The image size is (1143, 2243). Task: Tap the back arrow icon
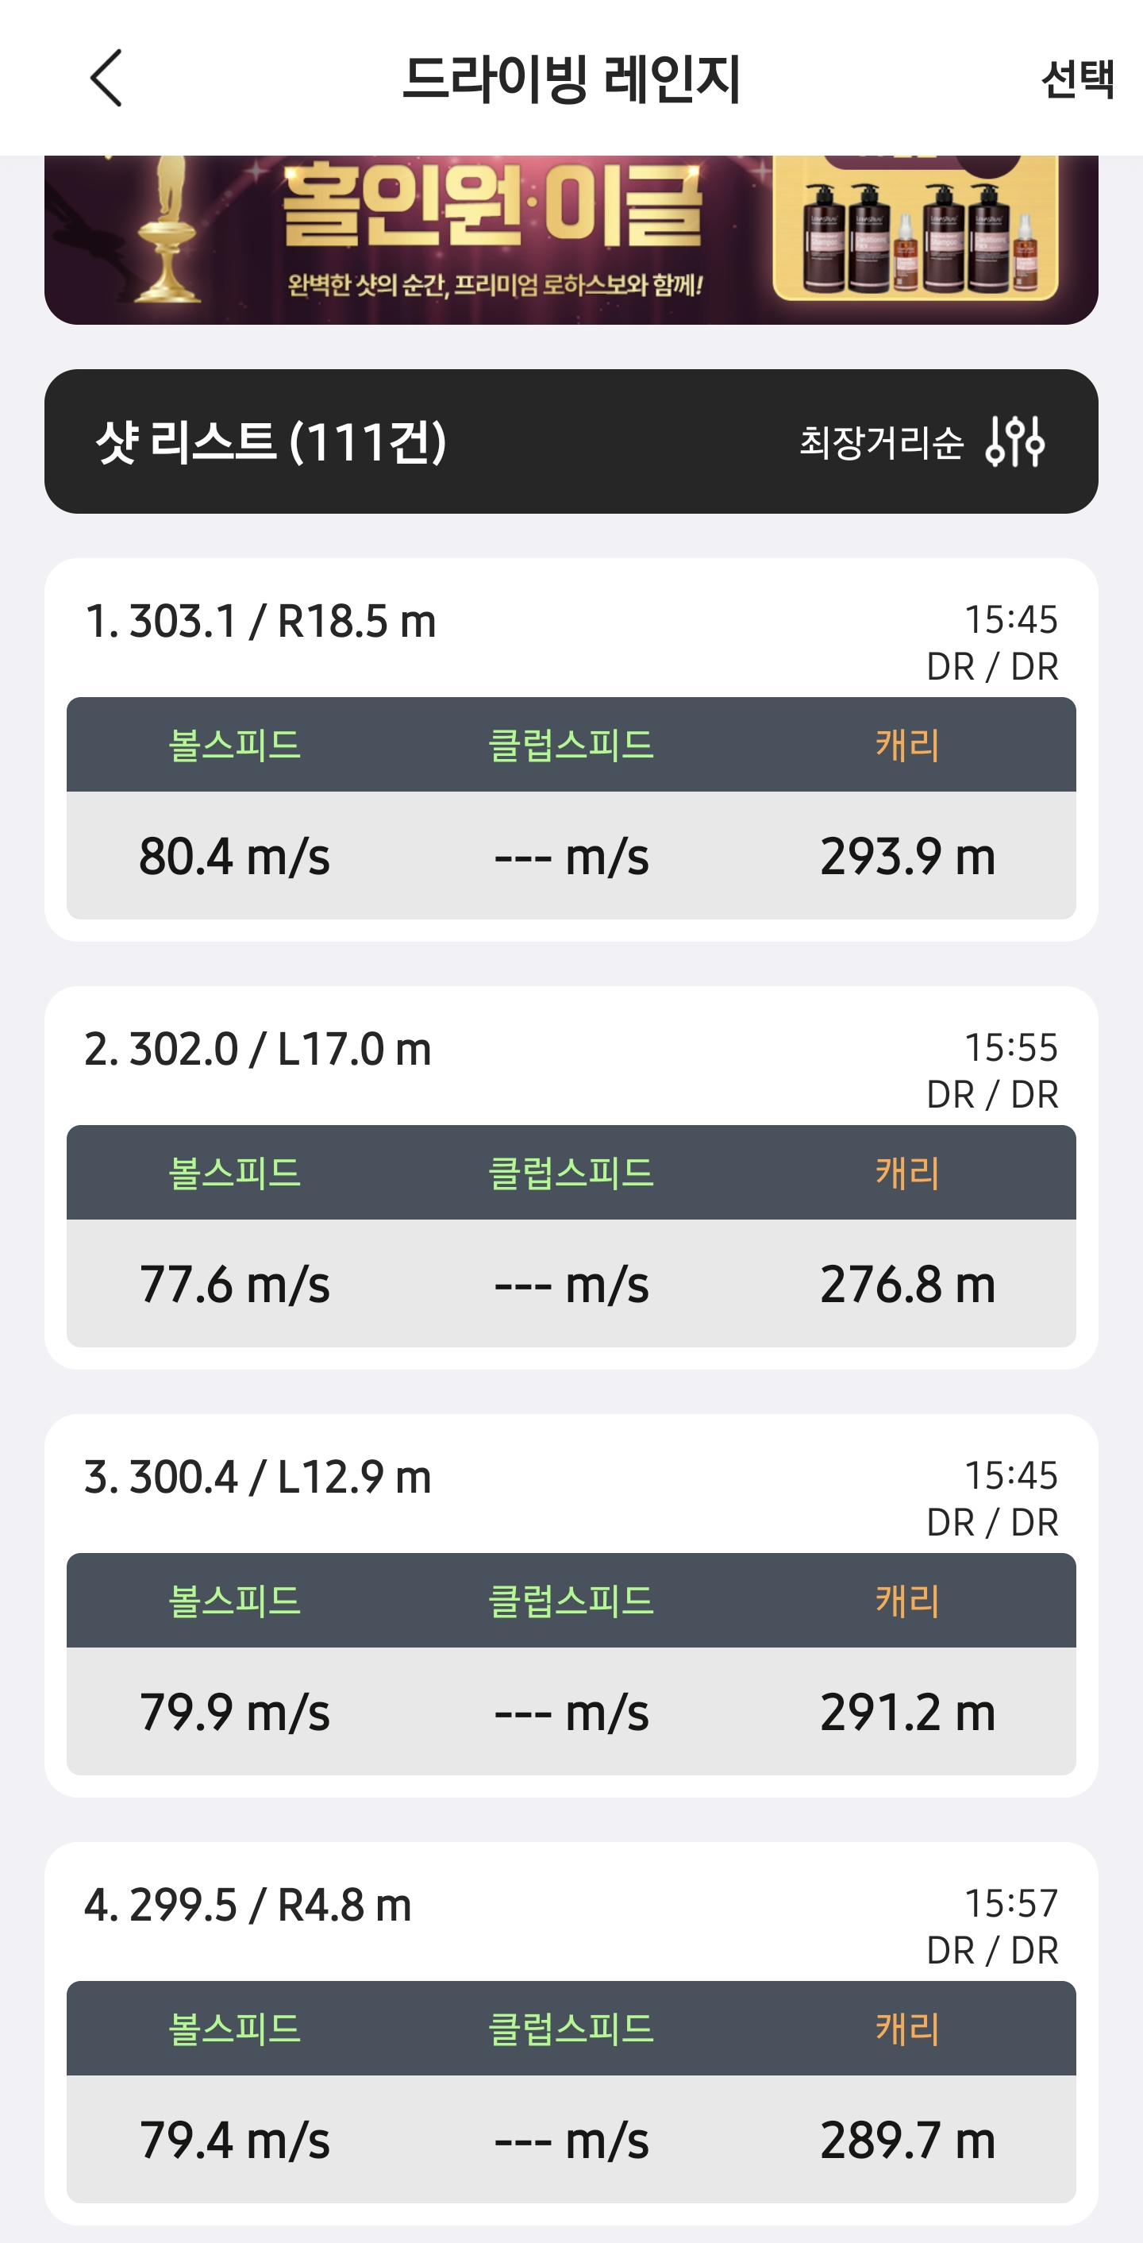(106, 79)
